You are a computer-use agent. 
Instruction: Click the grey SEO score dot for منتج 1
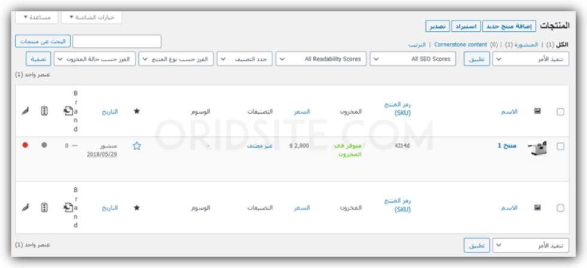pos(44,145)
